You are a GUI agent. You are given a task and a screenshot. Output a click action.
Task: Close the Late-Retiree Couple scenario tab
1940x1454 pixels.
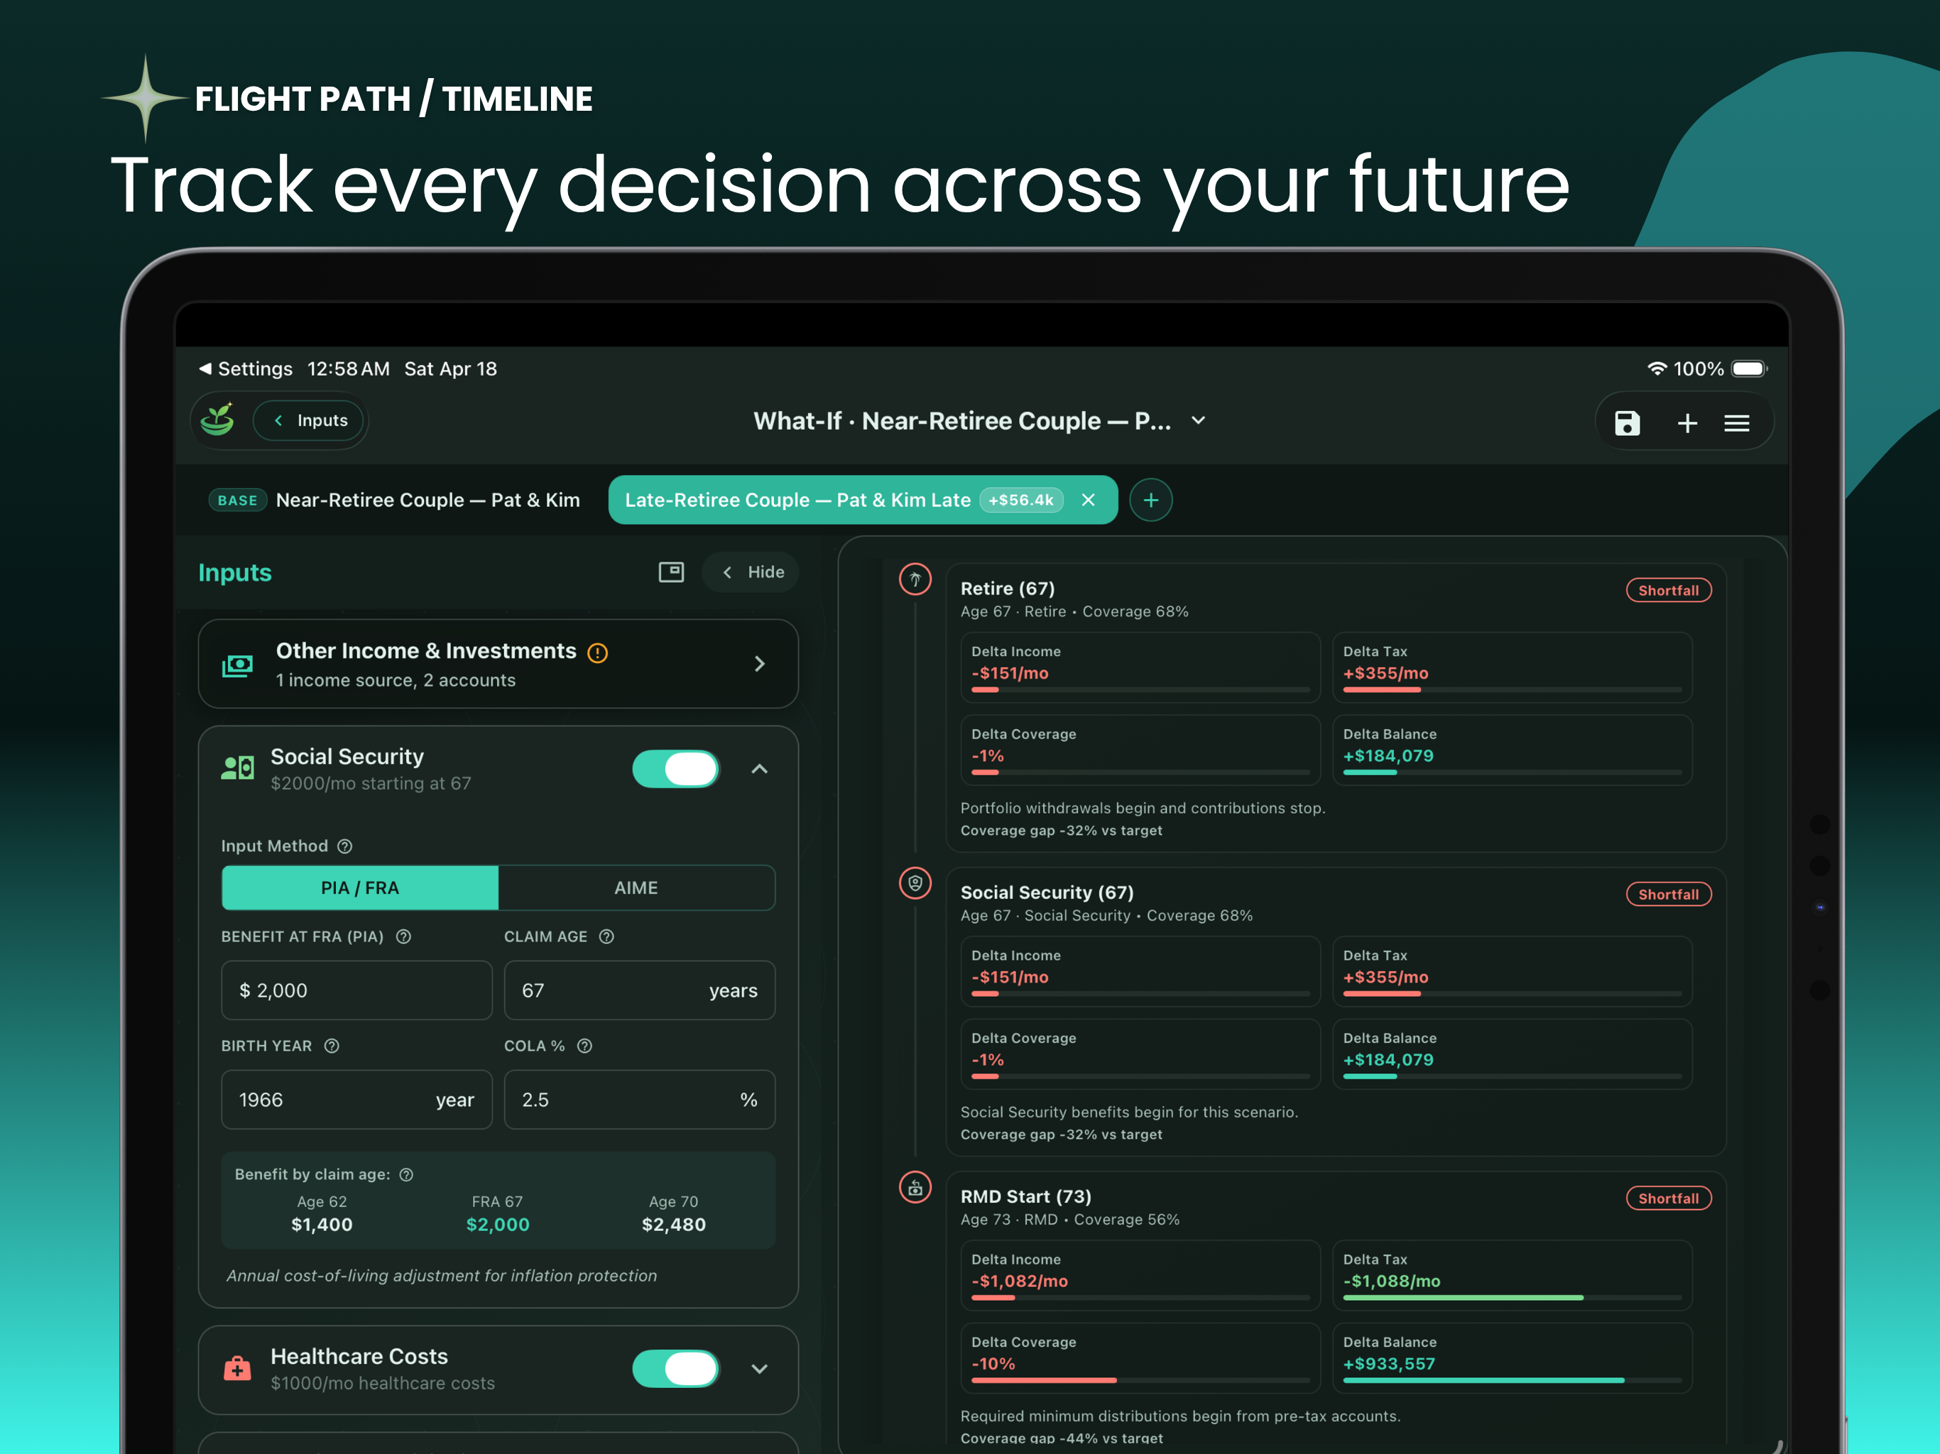point(1089,500)
